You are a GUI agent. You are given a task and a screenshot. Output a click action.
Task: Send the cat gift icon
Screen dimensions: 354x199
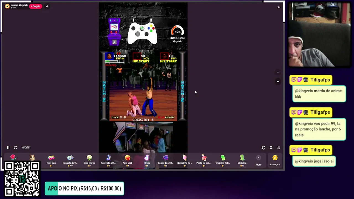tap(32, 158)
